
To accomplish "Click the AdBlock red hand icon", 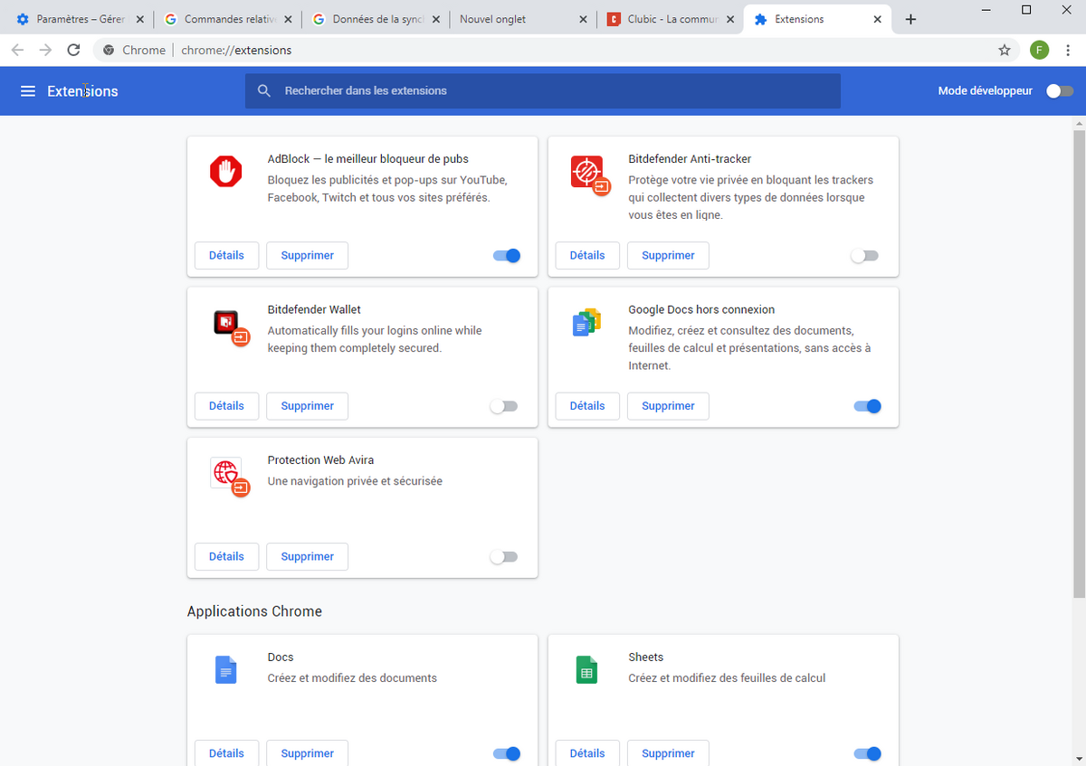I will 225,171.
